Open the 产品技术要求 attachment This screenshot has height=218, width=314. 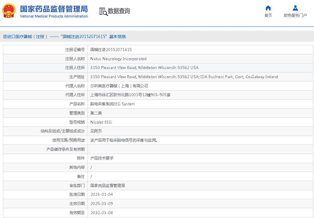click(x=102, y=158)
